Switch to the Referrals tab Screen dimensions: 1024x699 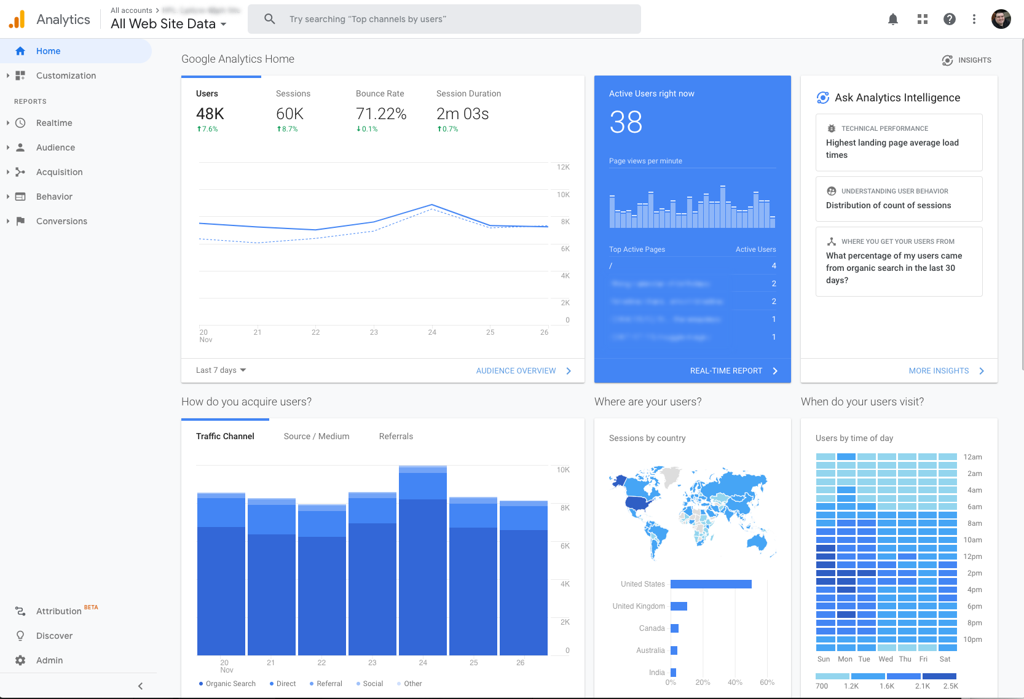tap(396, 436)
